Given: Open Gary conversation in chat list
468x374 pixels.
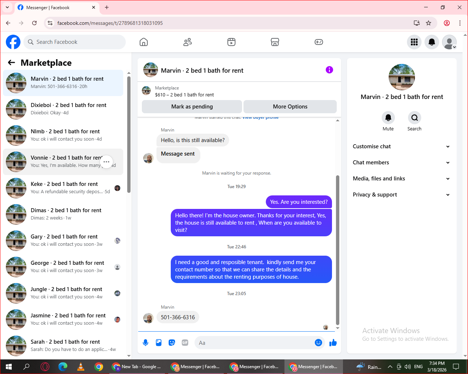Looking at the screenshot, I should (63, 241).
